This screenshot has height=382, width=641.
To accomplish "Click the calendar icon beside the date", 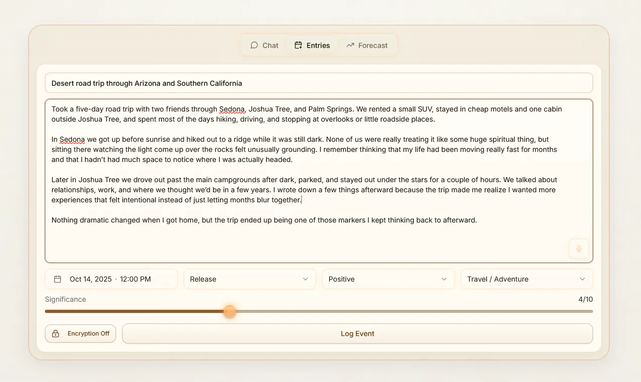I will 58,279.
